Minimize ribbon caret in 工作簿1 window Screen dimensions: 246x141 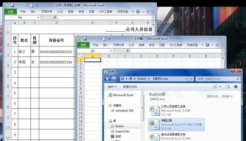(203, 45)
